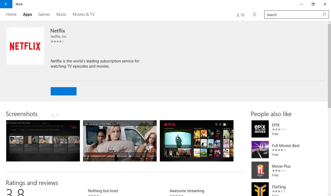The height and width of the screenshot is (196, 331).
Task: Open the FlixFling app icon
Action: pos(260,189)
